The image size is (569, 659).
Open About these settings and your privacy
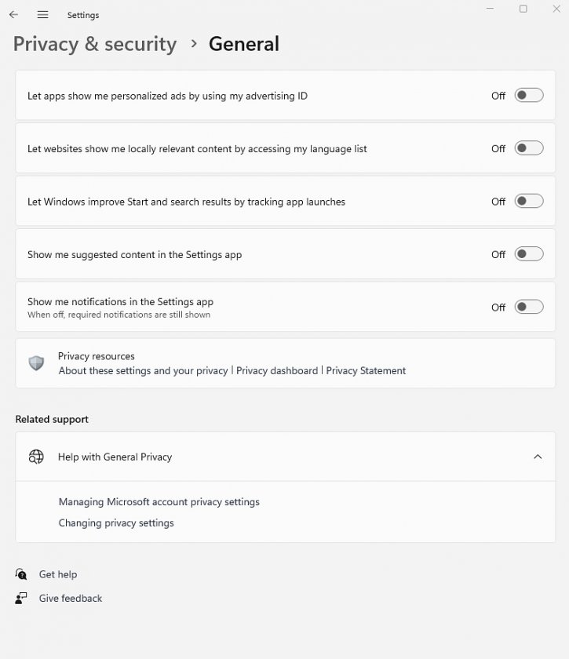(143, 370)
